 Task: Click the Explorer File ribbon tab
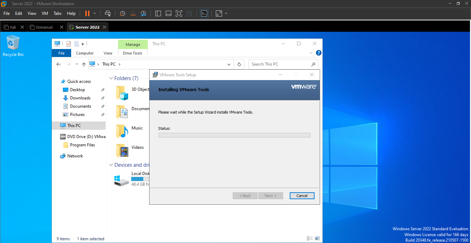61,53
